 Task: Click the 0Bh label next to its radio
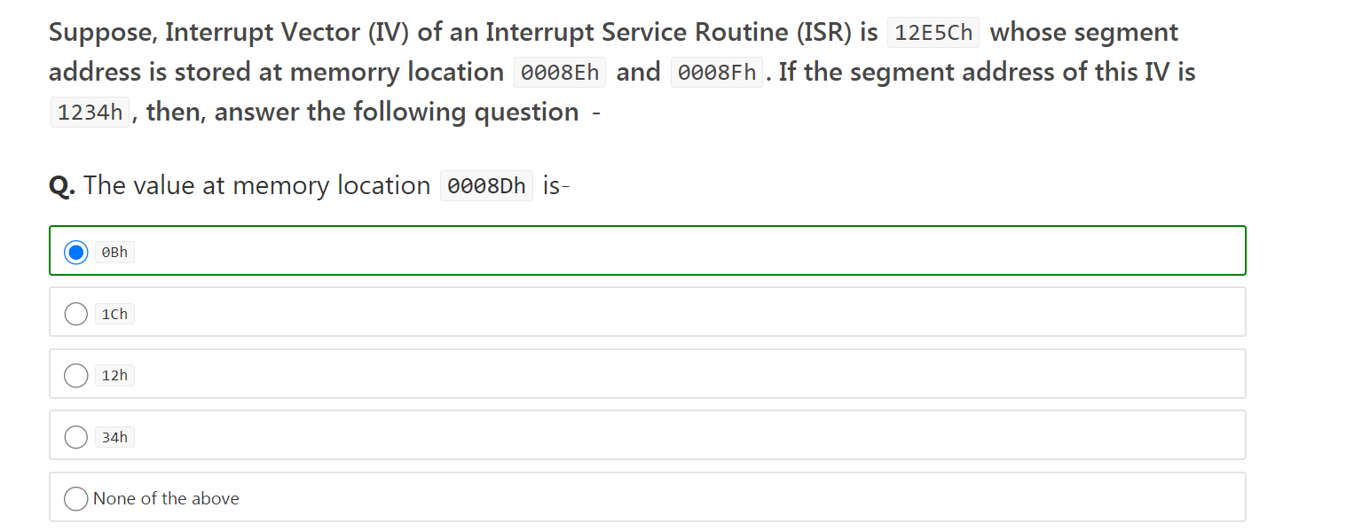tap(114, 252)
